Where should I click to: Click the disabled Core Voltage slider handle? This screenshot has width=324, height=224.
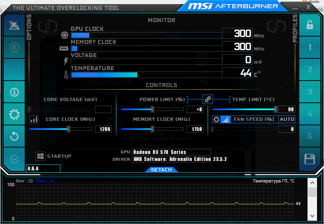coord(29,109)
